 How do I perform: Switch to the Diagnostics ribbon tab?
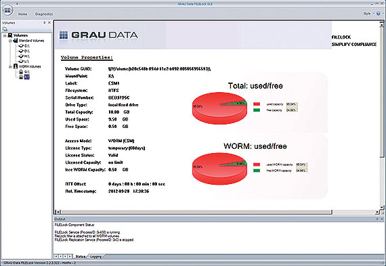pos(44,14)
